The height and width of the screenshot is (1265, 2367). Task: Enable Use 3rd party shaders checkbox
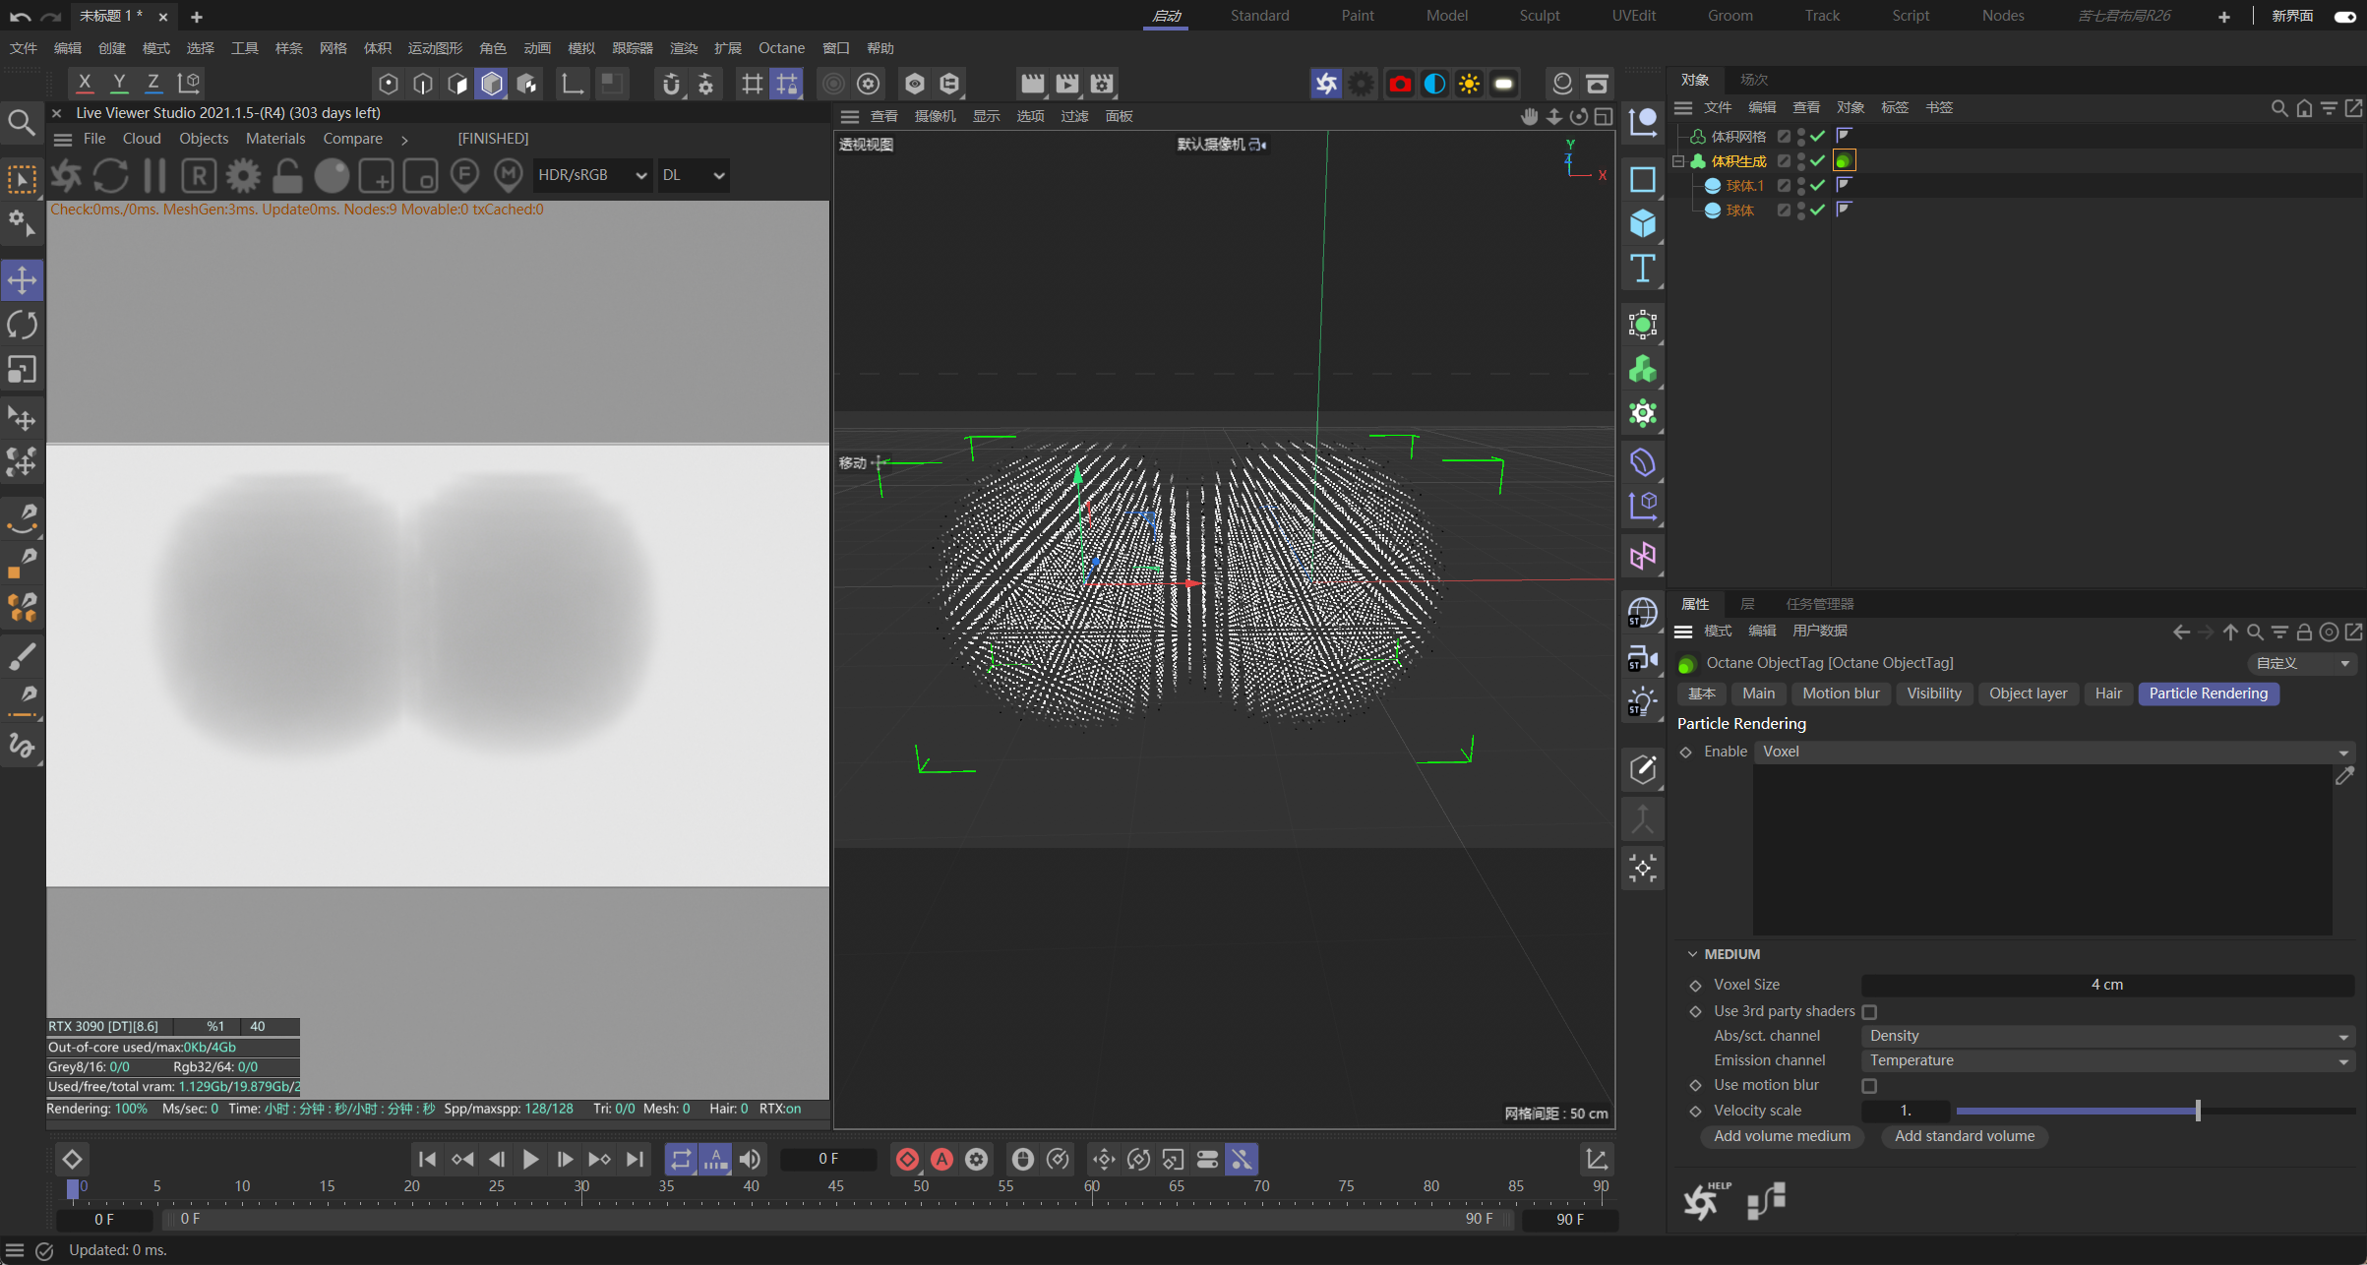click(x=1869, y=1011)
